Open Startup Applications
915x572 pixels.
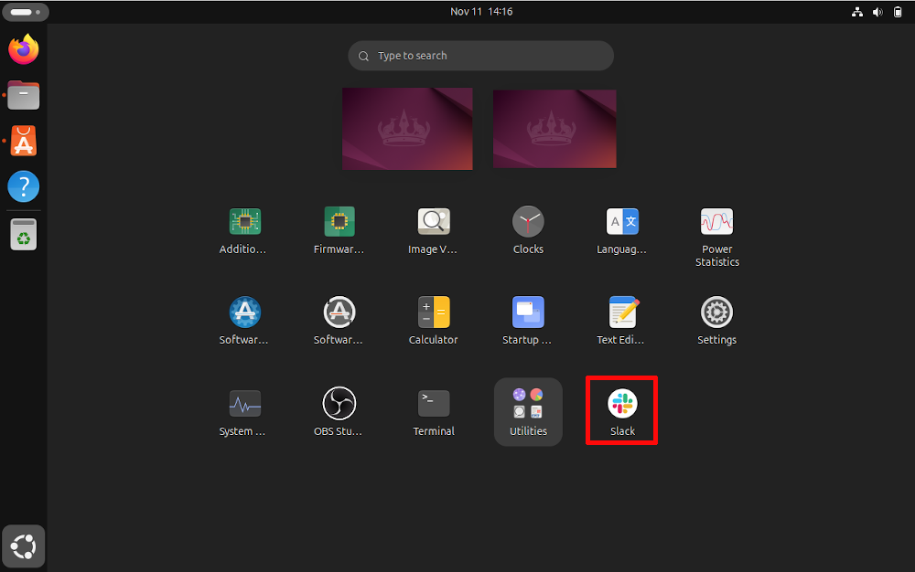pos(528,312)
